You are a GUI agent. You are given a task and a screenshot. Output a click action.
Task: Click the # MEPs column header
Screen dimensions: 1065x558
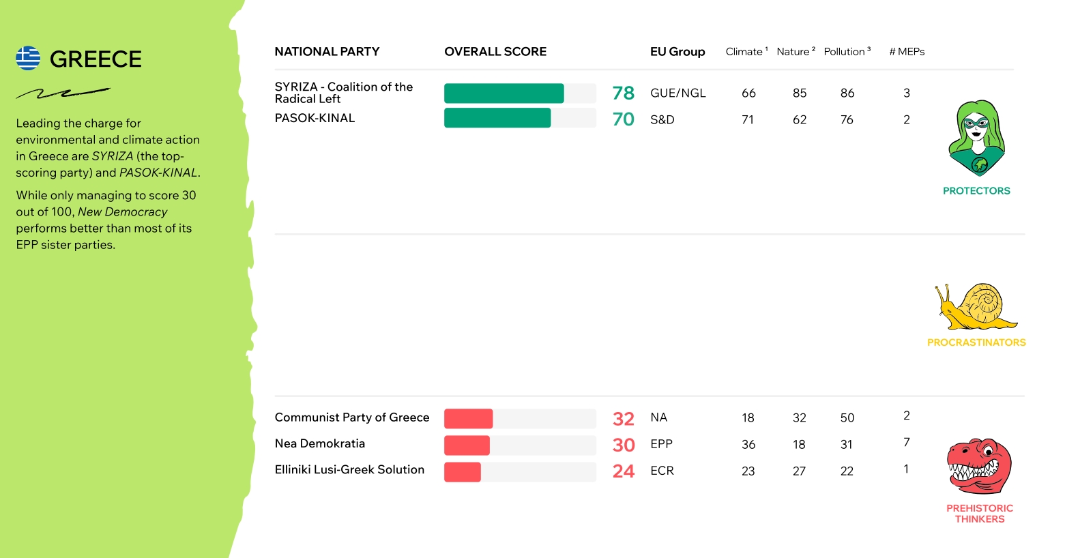907,52
